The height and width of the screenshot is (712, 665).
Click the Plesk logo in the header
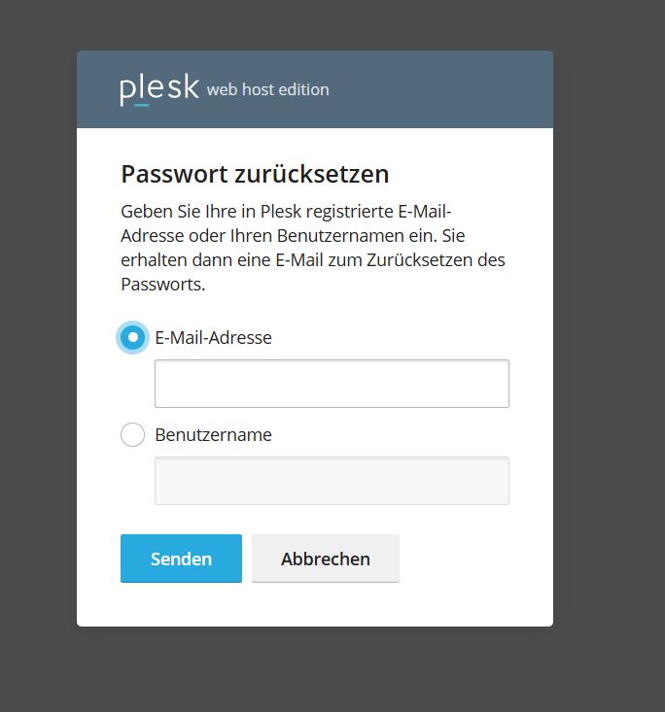point(159,89)
